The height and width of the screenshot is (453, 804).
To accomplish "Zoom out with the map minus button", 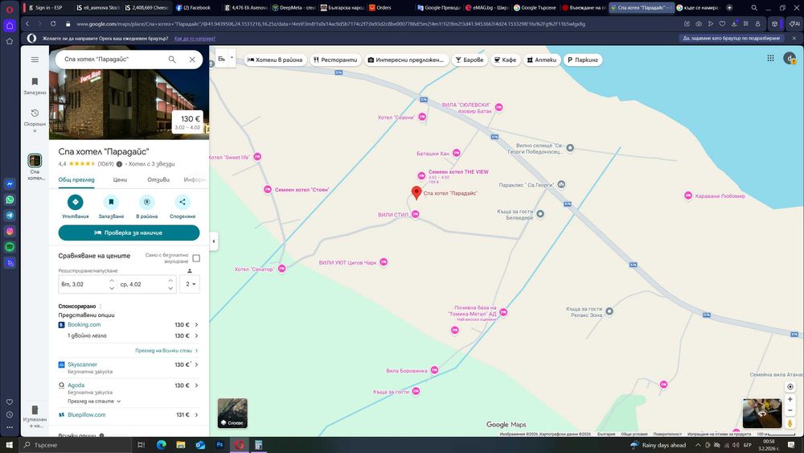I will click(790, 410).
